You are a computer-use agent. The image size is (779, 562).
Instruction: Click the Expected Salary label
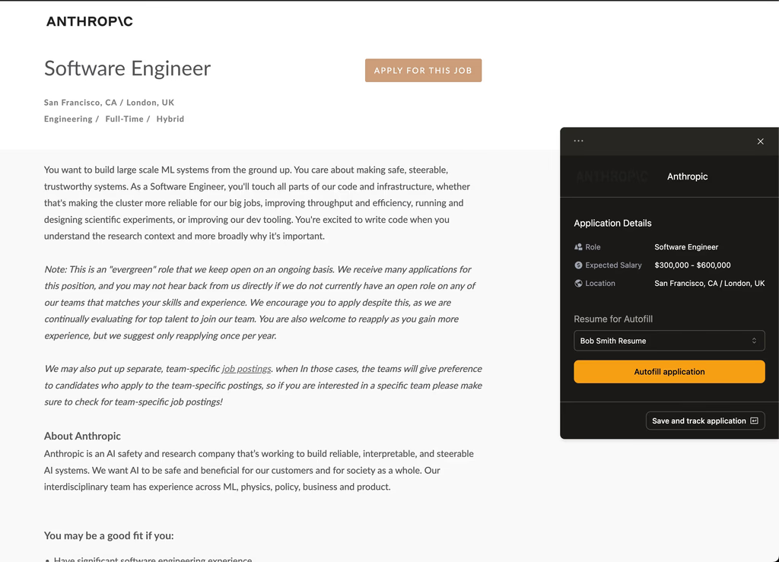614,265
